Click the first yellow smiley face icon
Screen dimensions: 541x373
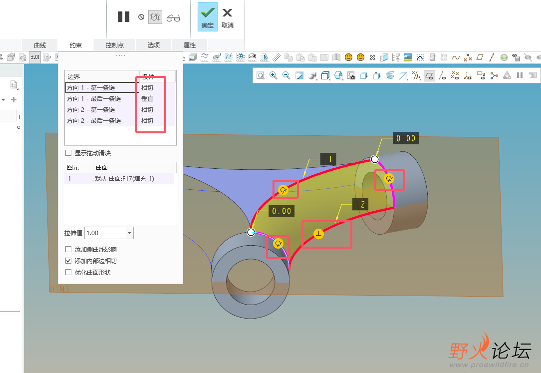click(x=348, y=57)
